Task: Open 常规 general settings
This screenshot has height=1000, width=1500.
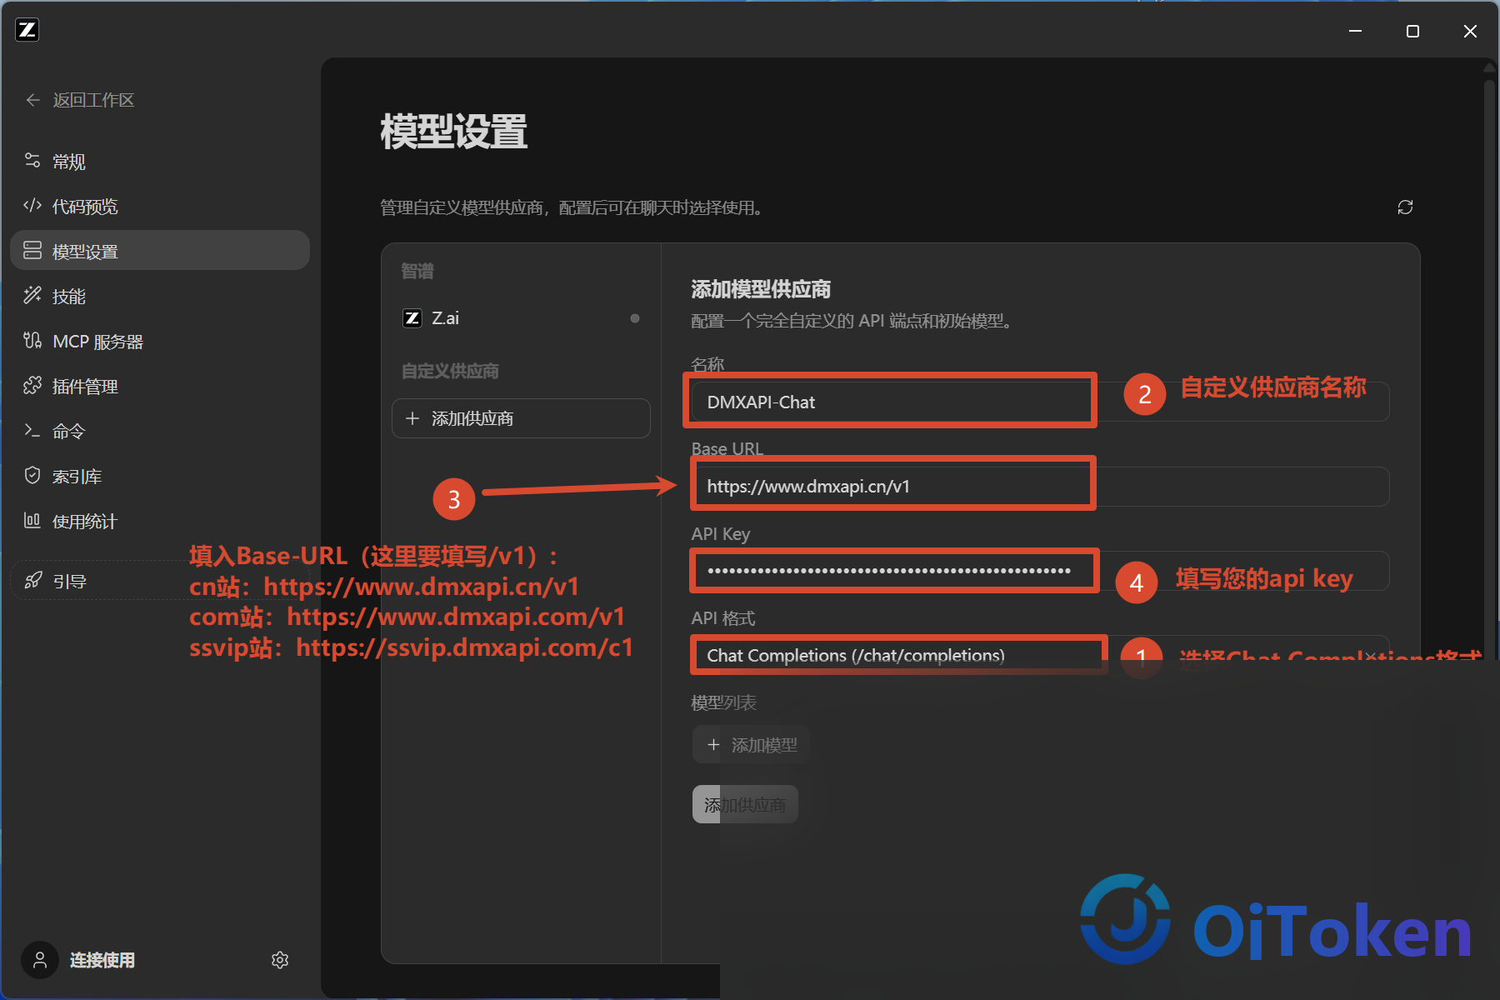Action: [160, 161]
